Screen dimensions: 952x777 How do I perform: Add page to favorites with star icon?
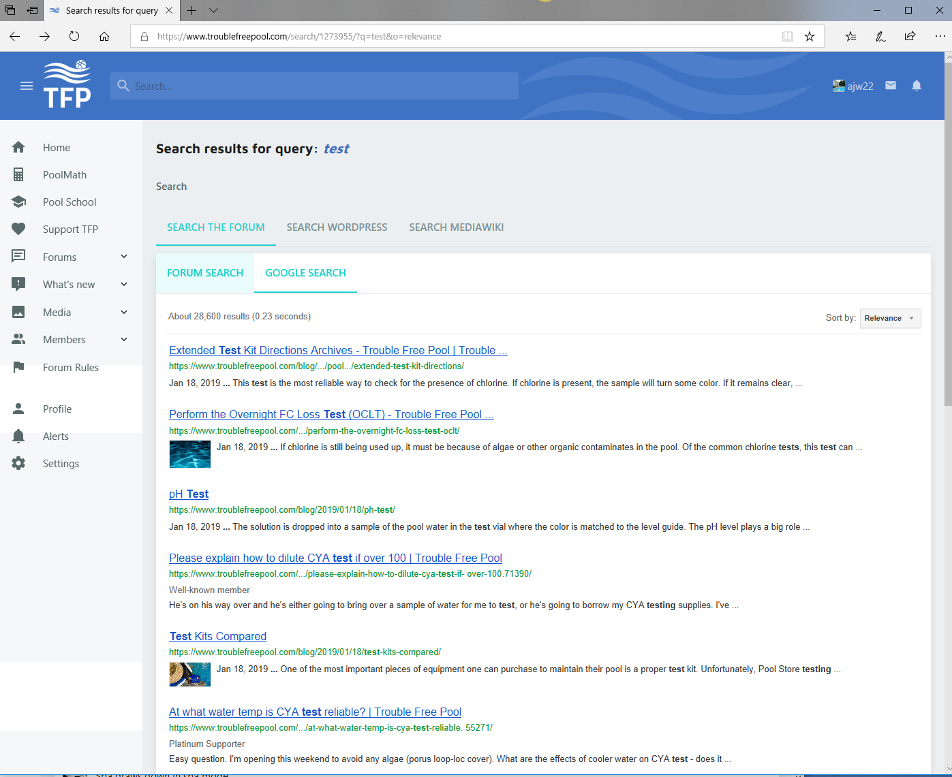(810, 36)
